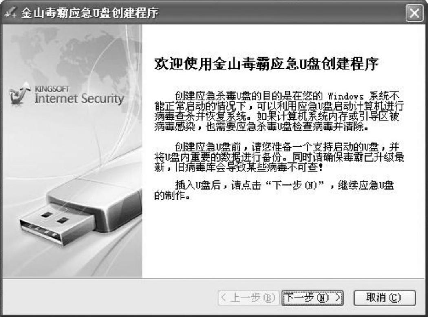
Task: Click the paragraph beginning 创建应急杀毒U盘的目的
Action: pos(279,111)
